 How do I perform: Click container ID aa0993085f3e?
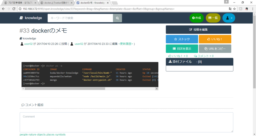point(31,73)
